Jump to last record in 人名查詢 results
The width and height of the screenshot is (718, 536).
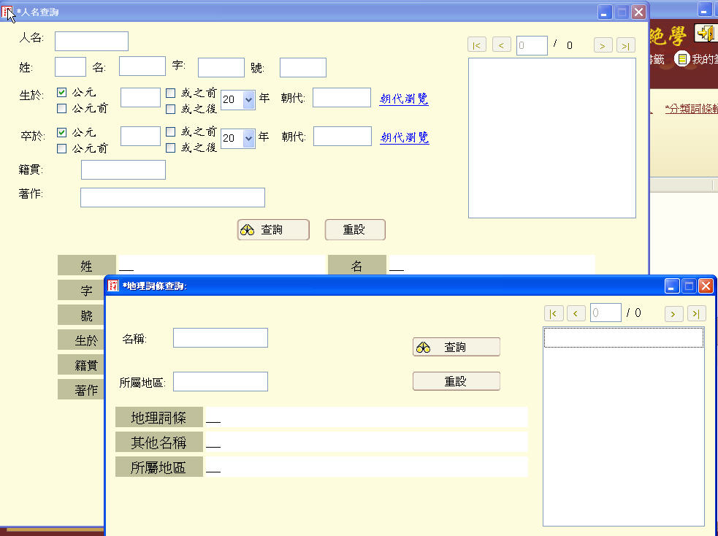[x=626, y=45]
